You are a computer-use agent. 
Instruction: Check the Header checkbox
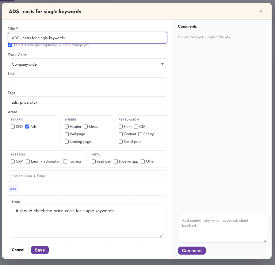tap(67, 127)
